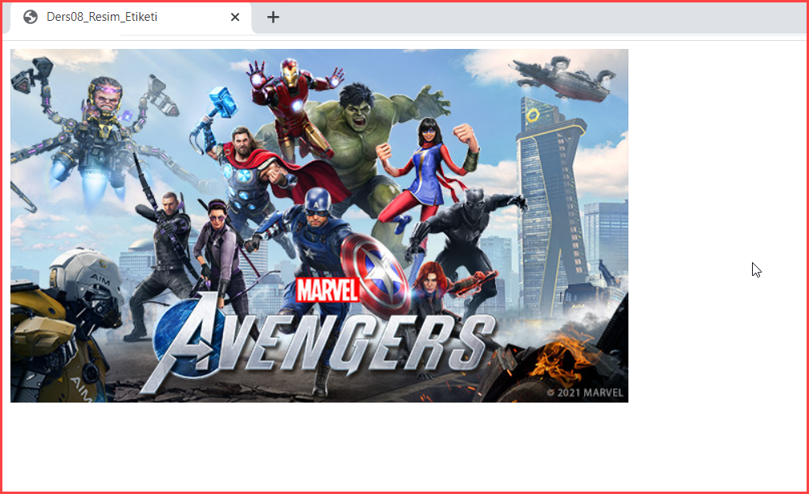Click the globe favicon on the tab
Screen dimensions: 809x494
[30, 17]
